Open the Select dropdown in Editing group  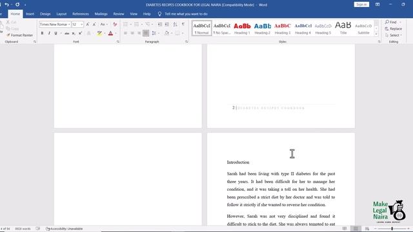(394, 35)
